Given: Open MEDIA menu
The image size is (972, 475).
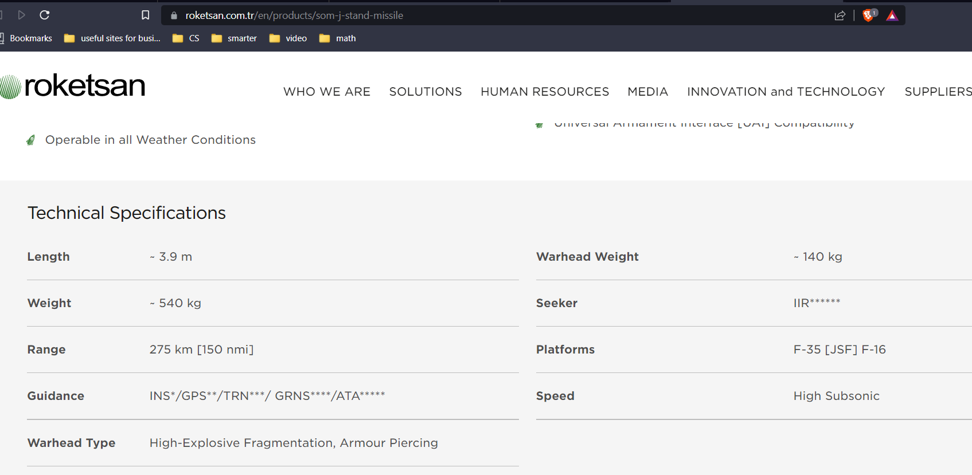Looking at the screenshot, I should coord(648,92).
